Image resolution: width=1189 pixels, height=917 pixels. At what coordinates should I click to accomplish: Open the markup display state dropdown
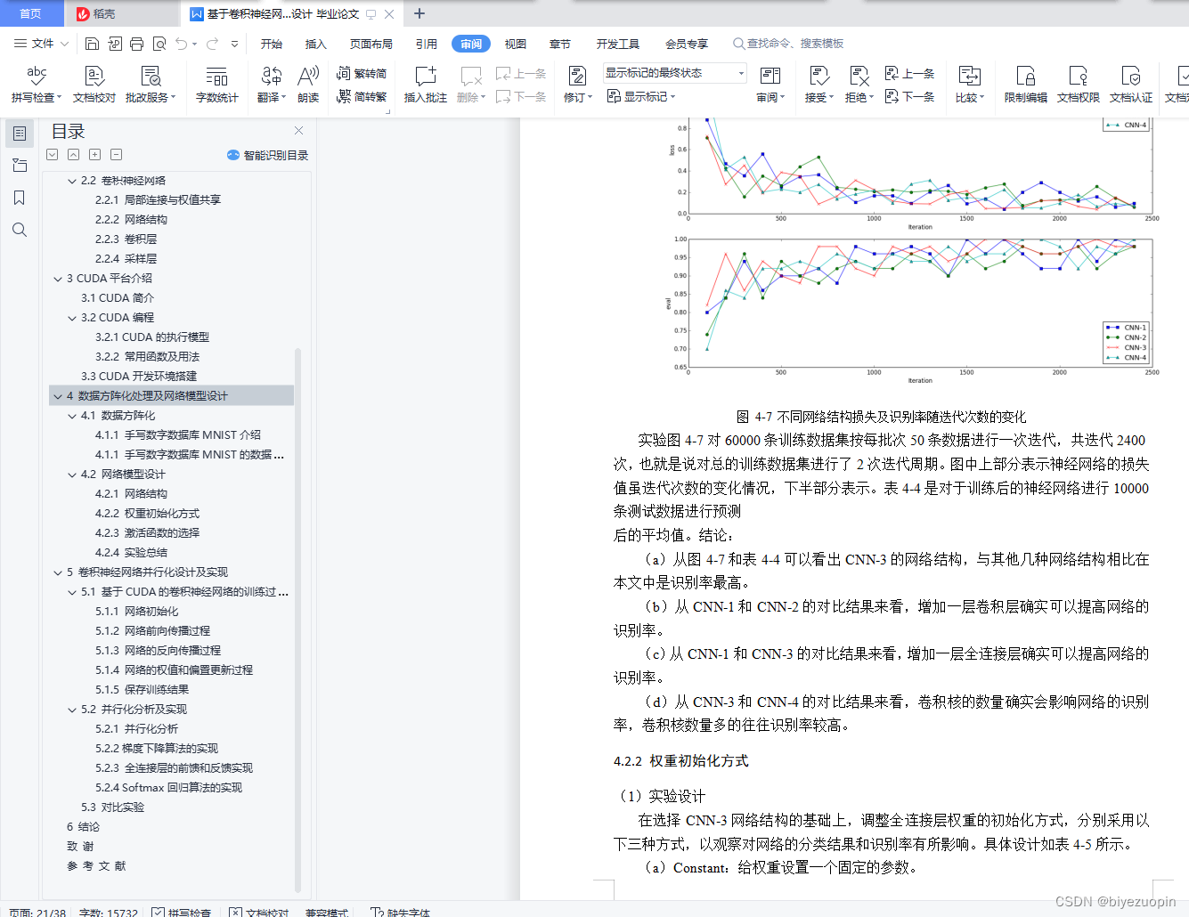(x=674, y=73)
